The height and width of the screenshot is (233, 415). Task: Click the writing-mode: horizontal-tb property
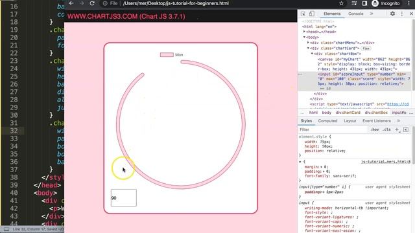[346, 208]
